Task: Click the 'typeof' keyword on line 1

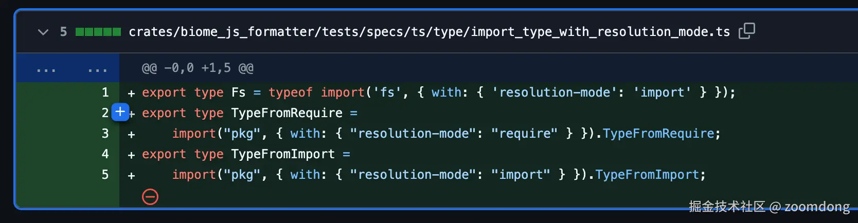Action: tap(290, 92)
